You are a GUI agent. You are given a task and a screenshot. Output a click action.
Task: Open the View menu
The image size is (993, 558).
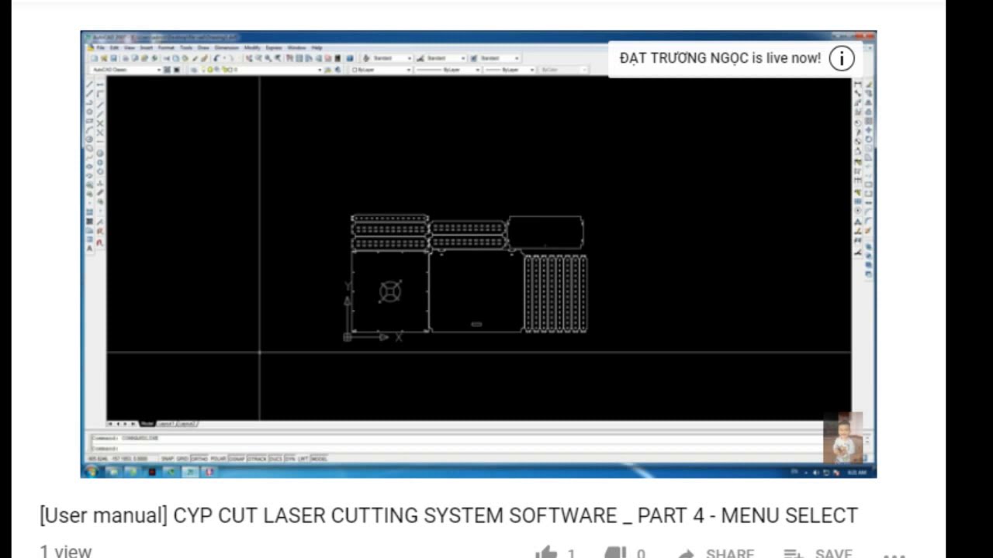tap(130, 47)
